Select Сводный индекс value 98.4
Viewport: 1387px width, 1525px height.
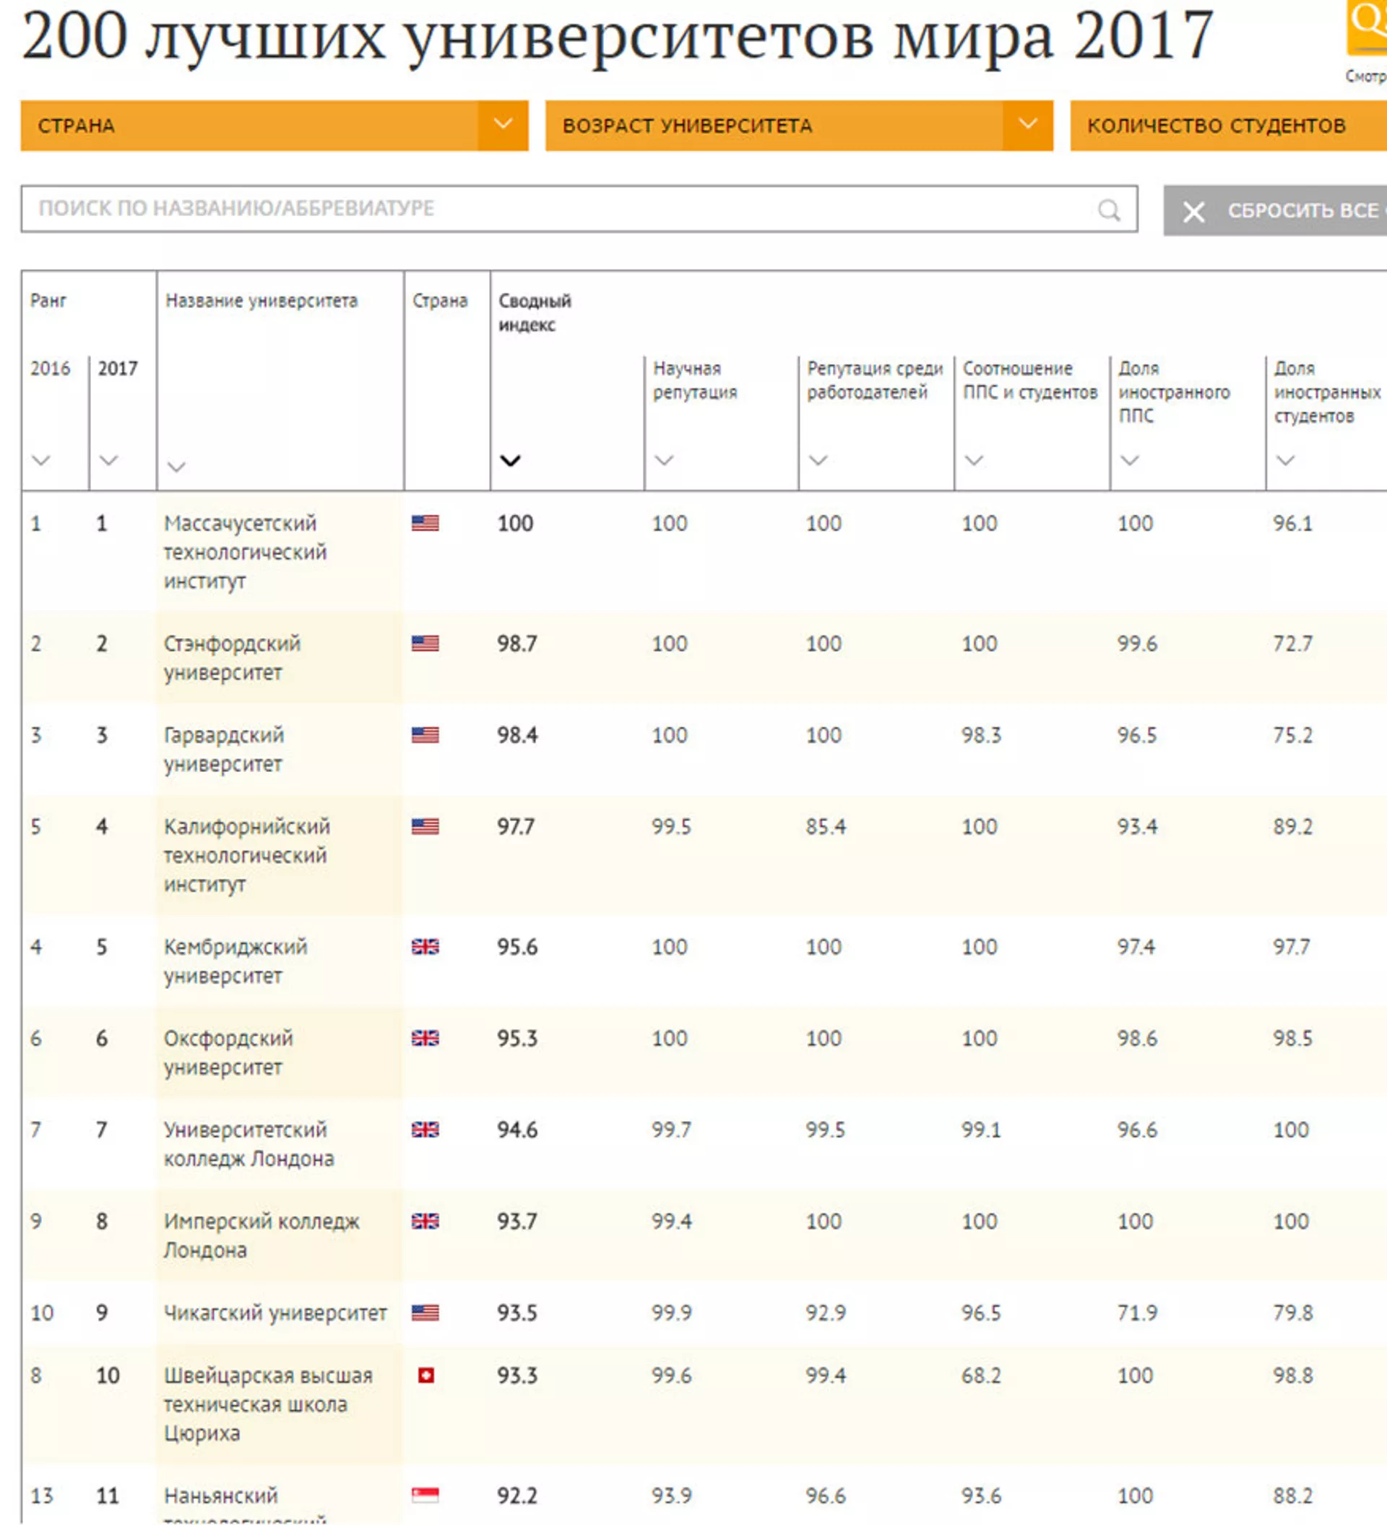(x=517, y=735)
